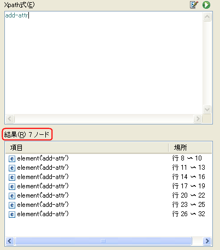Image resolution: width=220 pixels, height=250 pixels.
Task: Click the location text 行 8 〜 10
Action: point(187,158)
